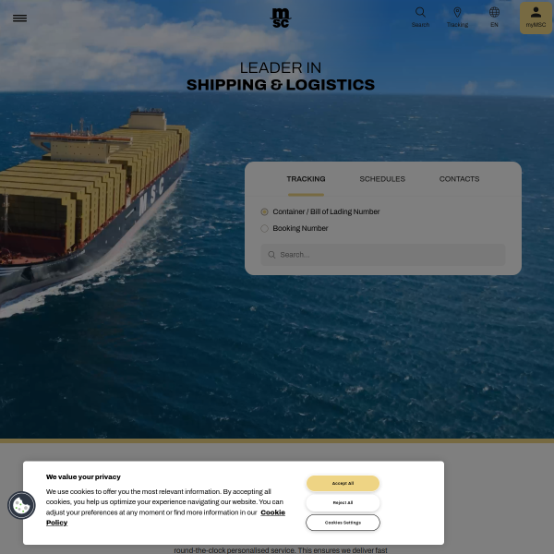Open Cookies Settings button
Image resolution: width=554 pixels, height=554 pixels.
[343, 523]
